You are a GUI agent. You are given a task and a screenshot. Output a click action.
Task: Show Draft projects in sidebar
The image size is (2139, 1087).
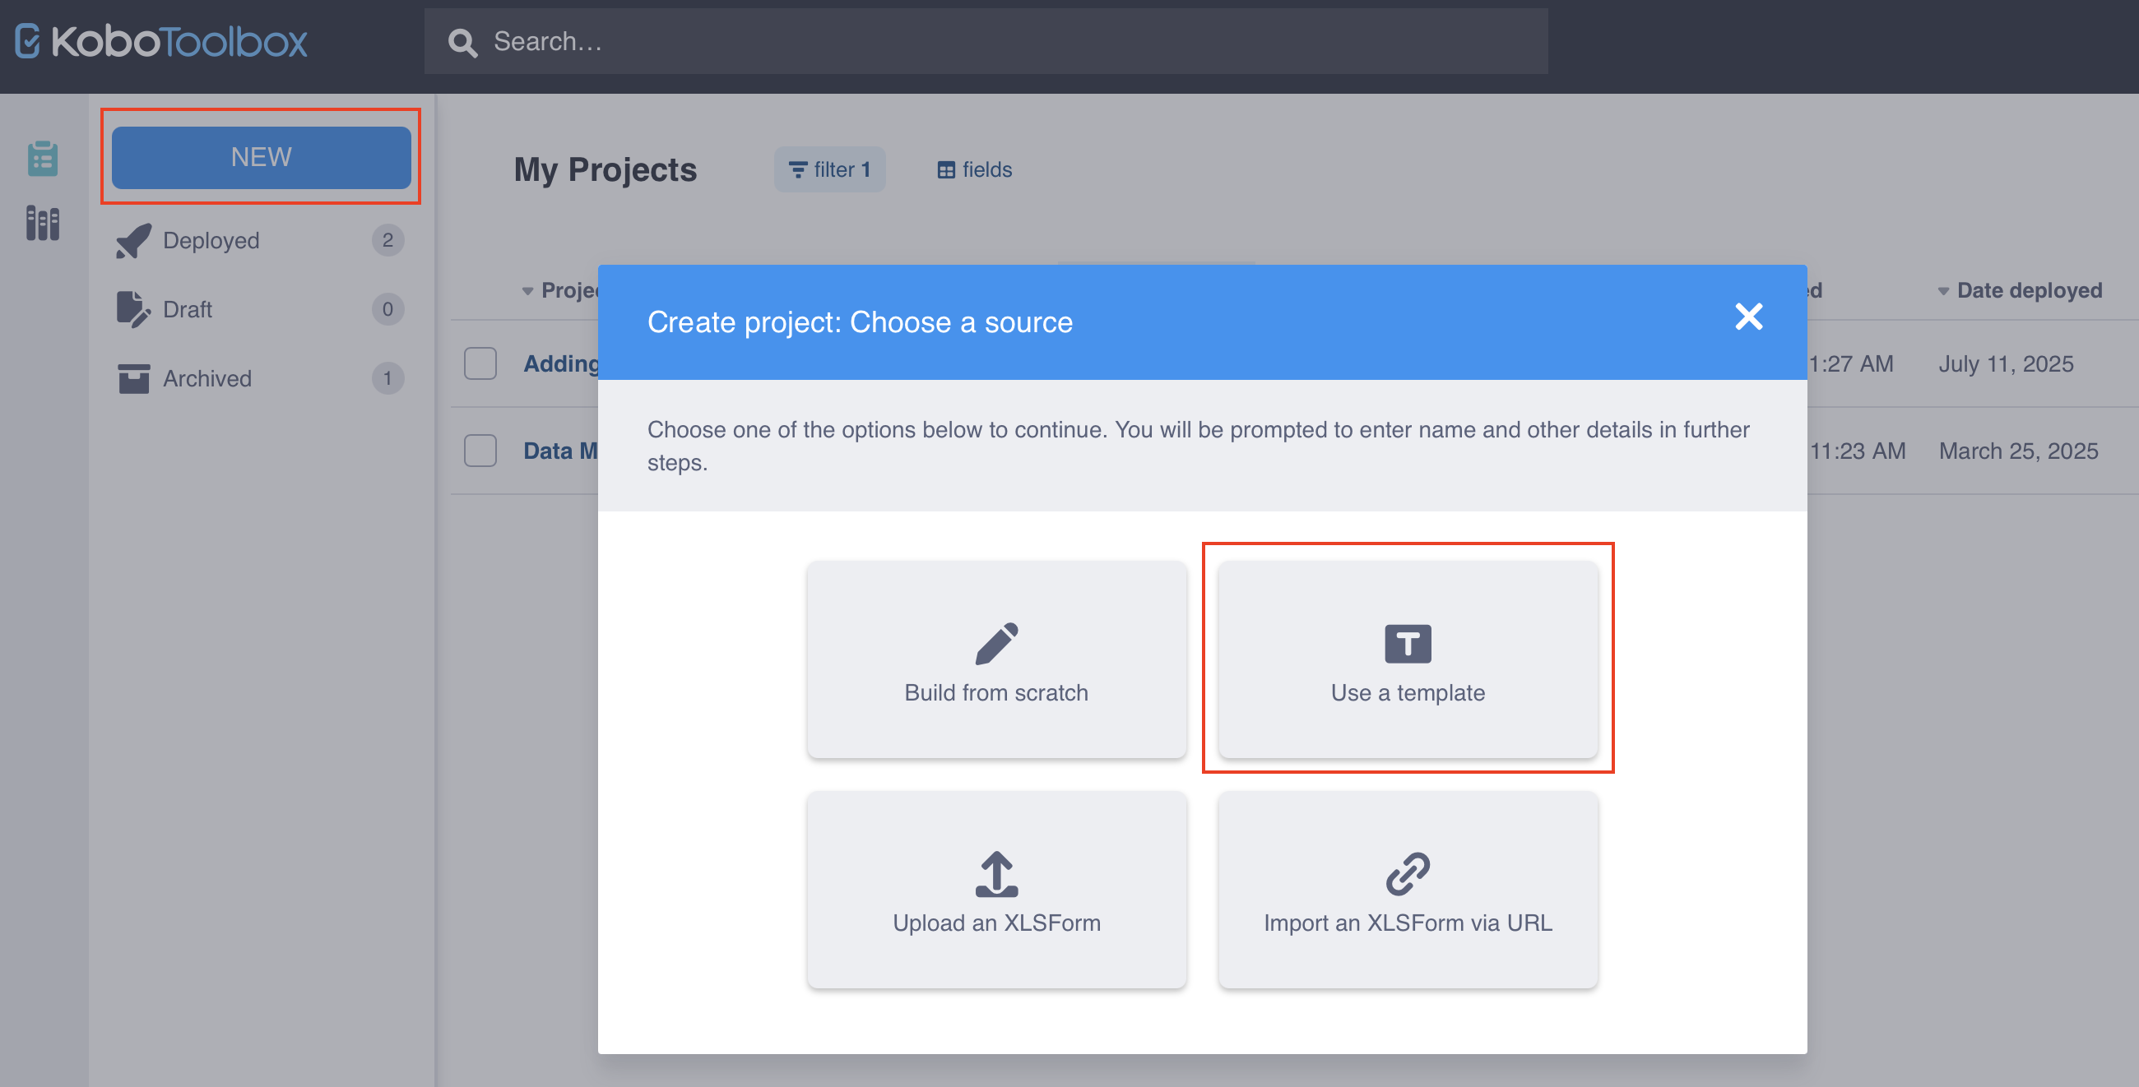[188, 309]
